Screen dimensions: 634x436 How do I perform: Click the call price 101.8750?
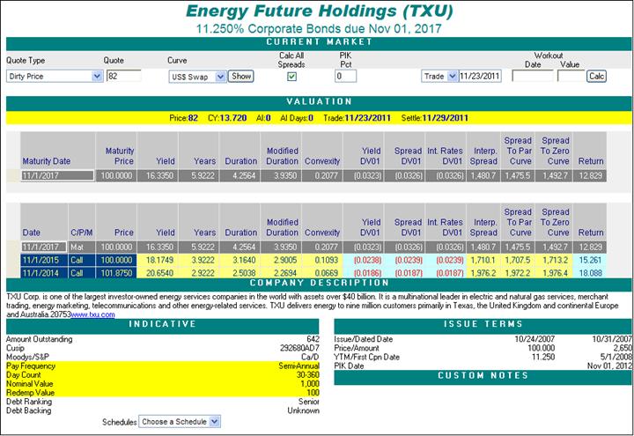point(116,273)
